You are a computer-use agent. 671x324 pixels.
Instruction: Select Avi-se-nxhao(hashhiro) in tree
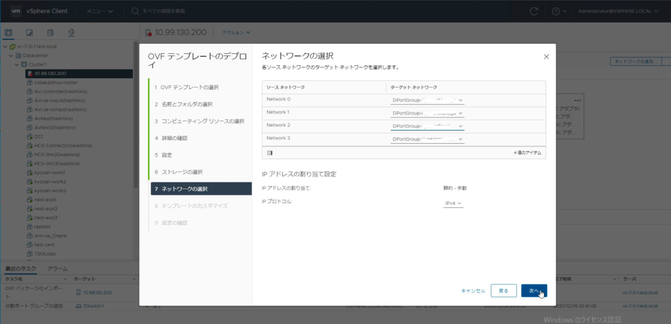(x=60, y=109)
